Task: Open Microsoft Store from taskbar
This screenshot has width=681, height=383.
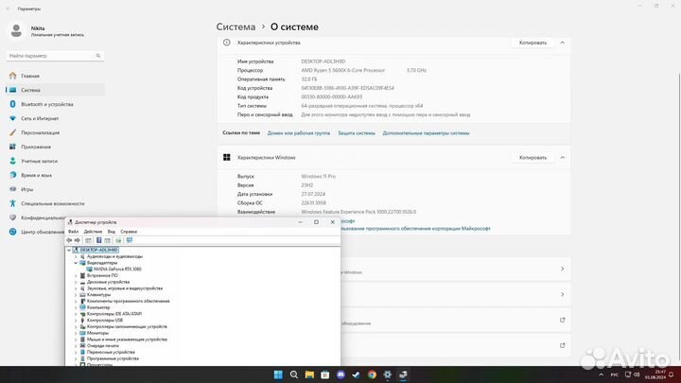Action: click(324, 374)
